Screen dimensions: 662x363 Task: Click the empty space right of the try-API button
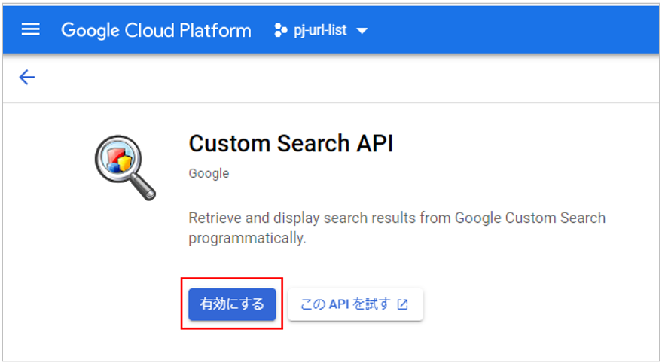pyautogui.click(x=527, y=304)
